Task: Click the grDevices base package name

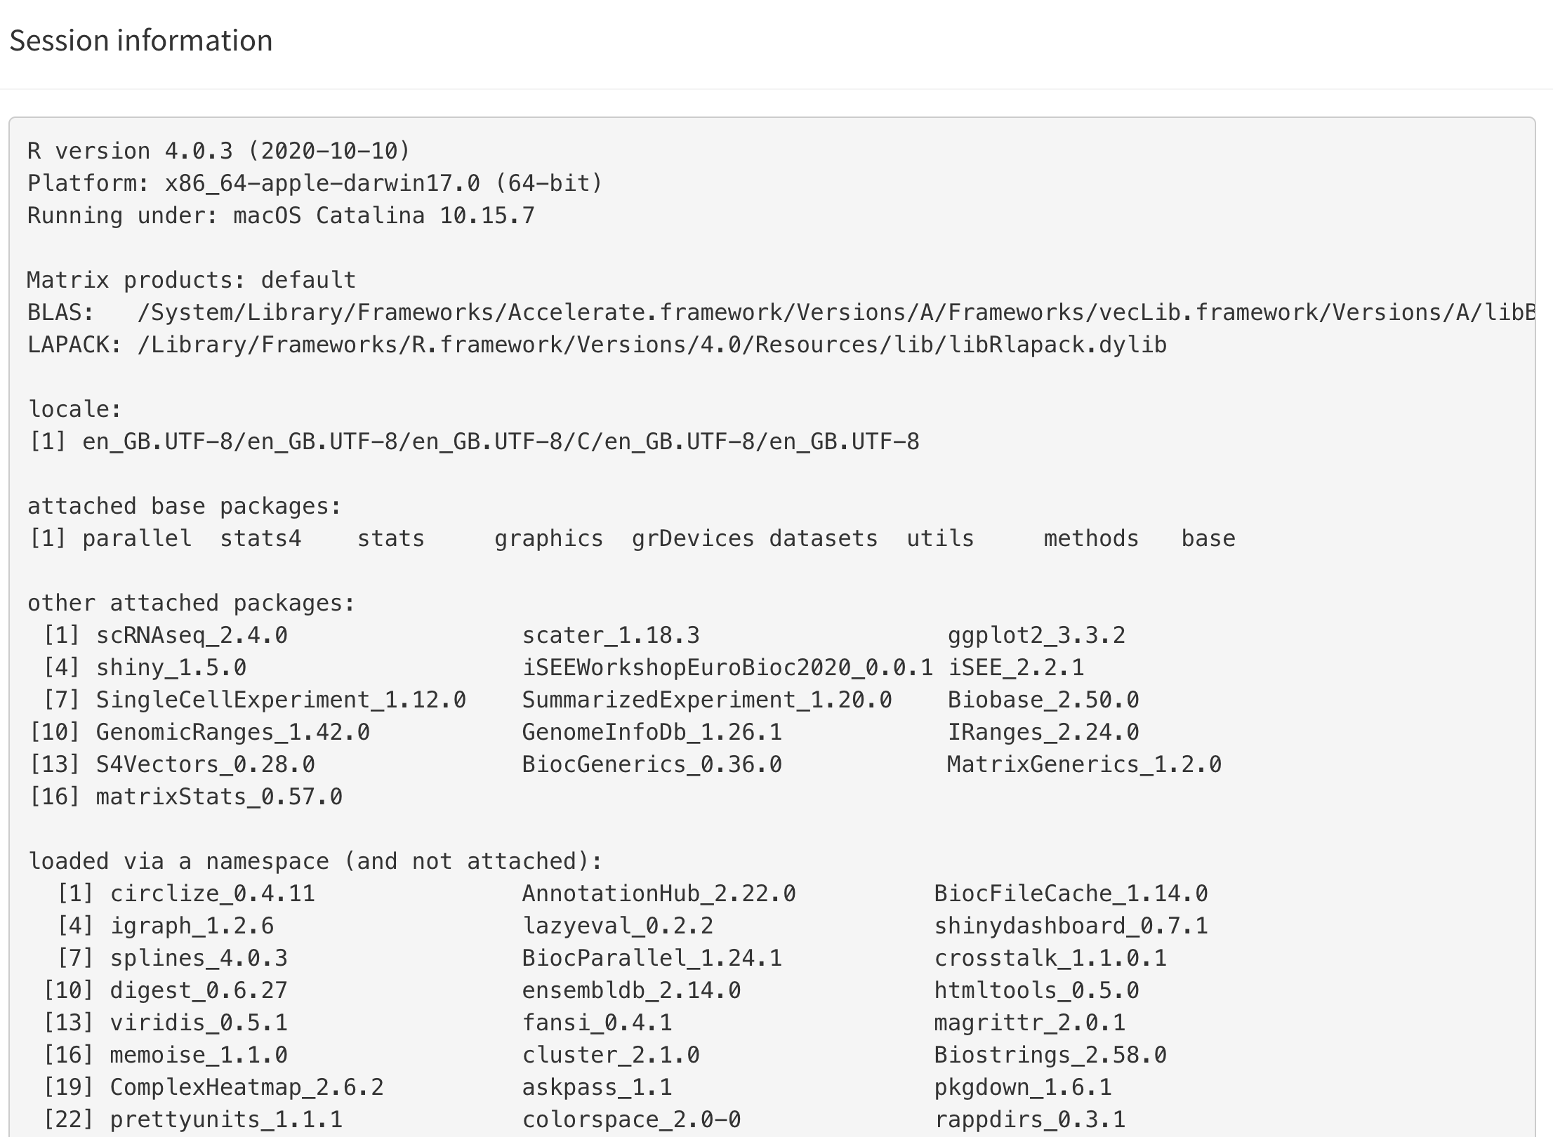Action: click(x=693, y=538)
